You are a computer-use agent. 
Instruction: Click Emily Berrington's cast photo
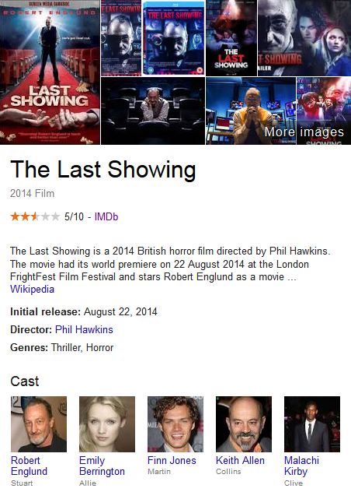coord(107,424)
